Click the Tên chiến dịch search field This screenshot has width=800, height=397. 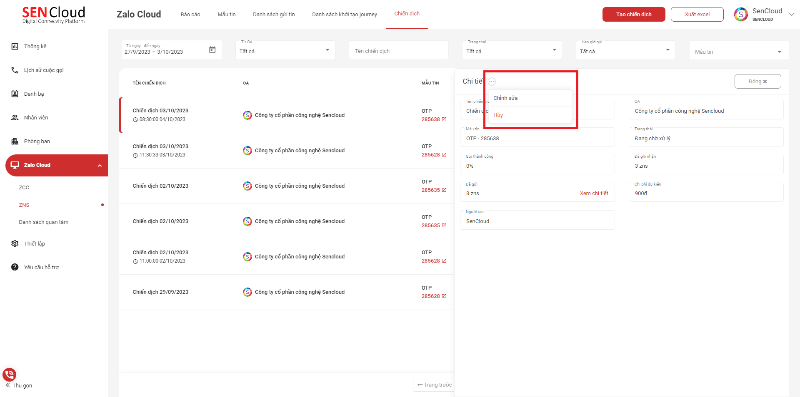coord(398,51)
